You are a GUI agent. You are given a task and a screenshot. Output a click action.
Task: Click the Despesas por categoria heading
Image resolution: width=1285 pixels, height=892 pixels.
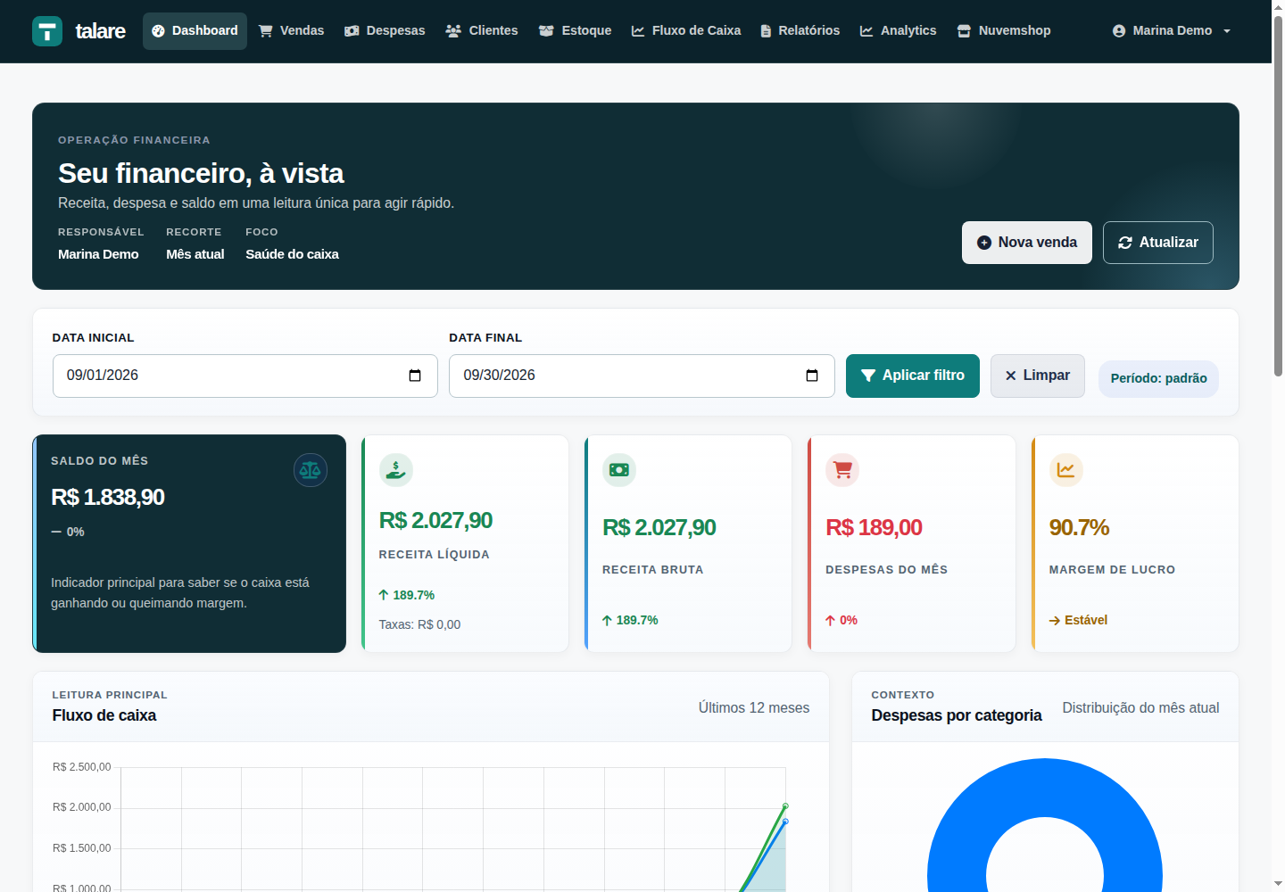pos(957,715)
